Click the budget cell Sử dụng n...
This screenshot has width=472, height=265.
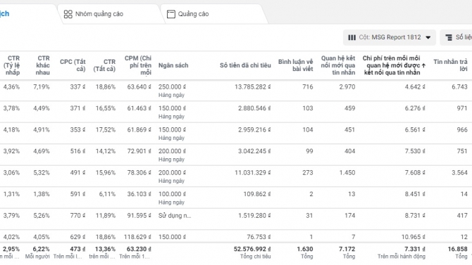tap(175, 216)
